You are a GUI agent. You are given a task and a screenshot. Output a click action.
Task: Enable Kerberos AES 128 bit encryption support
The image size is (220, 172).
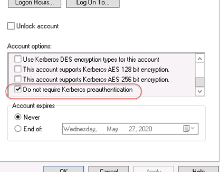tap(18, 69)
